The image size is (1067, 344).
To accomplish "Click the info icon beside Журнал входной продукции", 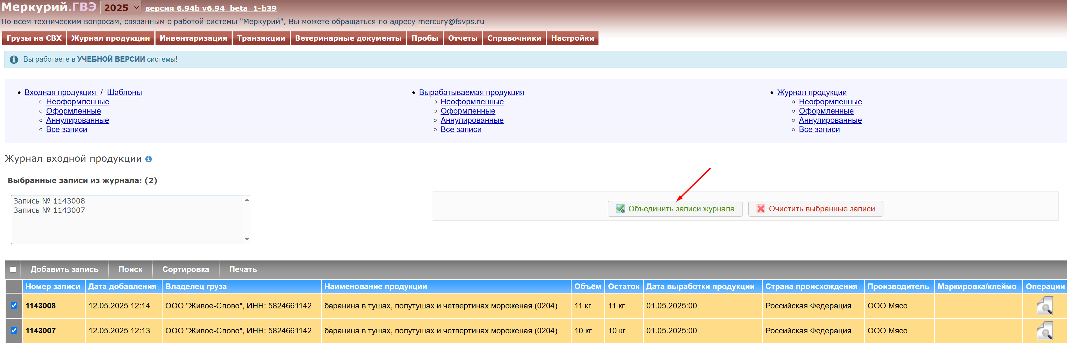I will (x=148, y=159).
